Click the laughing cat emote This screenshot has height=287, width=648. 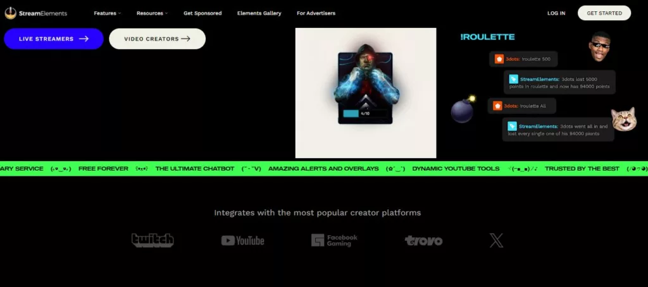(x=623, y=119)
